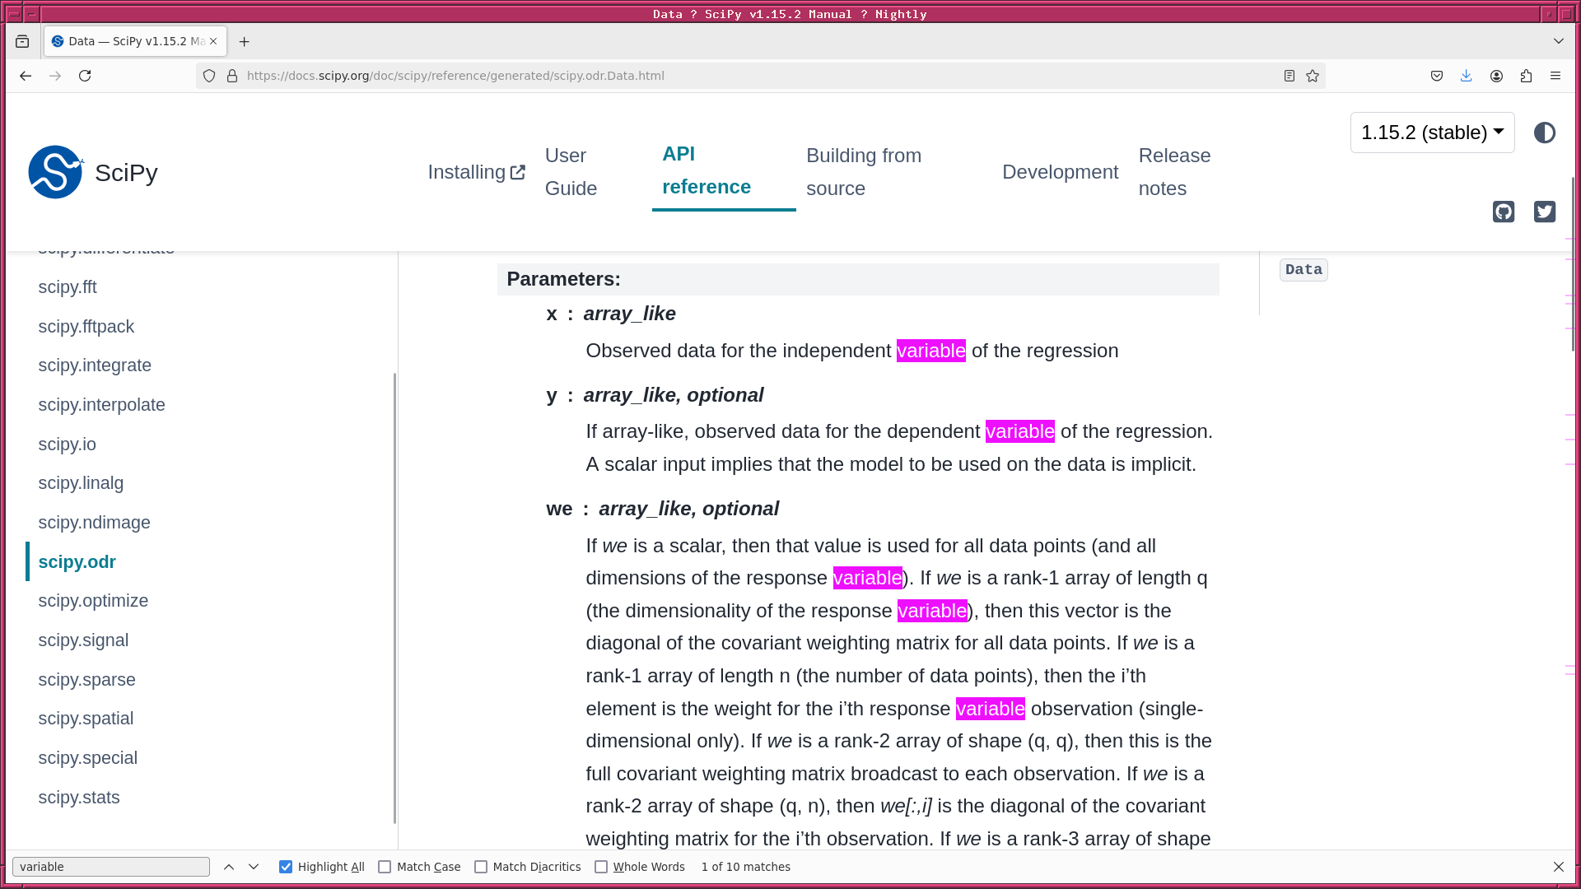Click the find bar search input field

tap(111, 867)
